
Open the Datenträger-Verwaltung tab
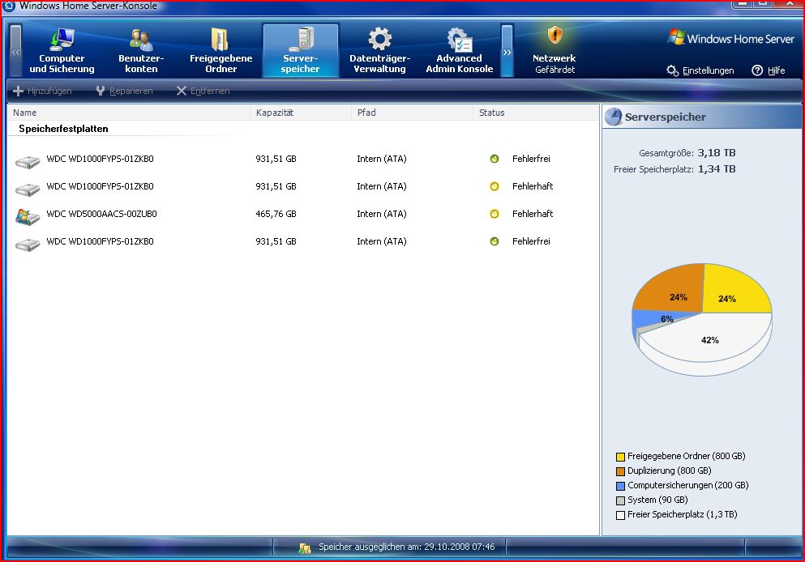click(380, 51)
